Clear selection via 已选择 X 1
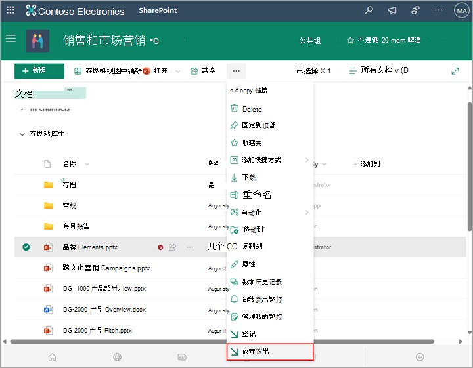The width and height of the screenshot is (473, 368). coord(313,71)
